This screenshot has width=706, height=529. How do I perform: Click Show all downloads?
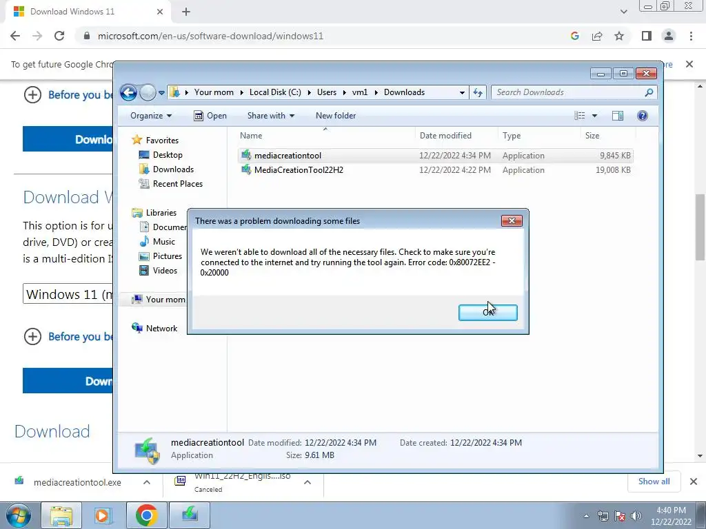[x=654, y=481]
